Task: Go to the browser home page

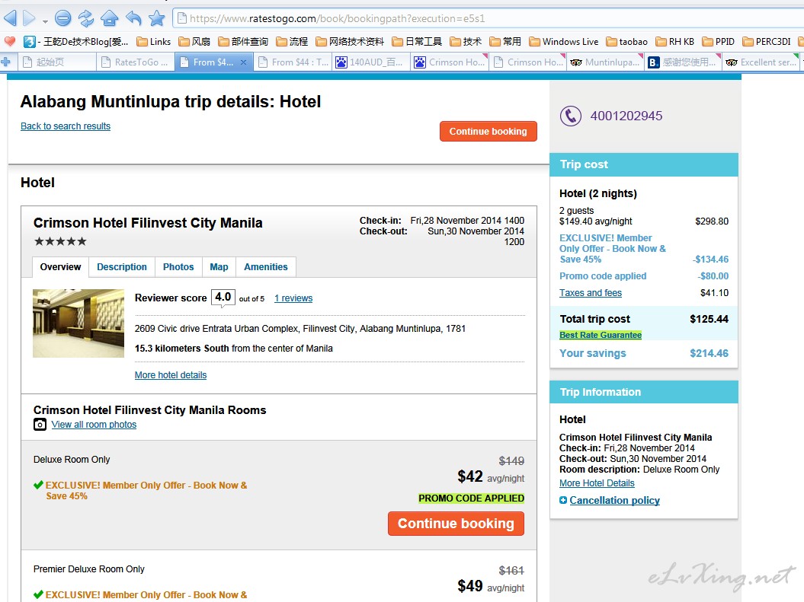Action: (109, 18)
